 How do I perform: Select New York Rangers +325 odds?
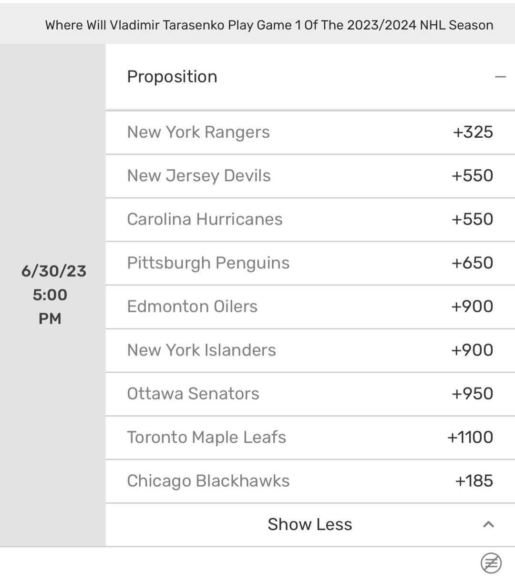473,132
